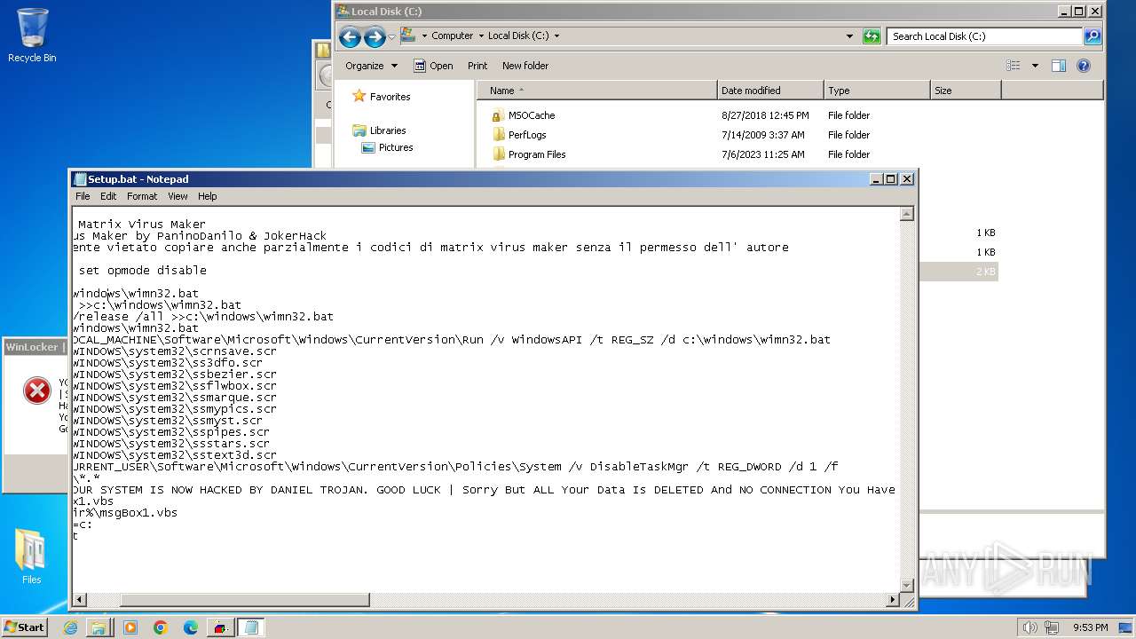Click the volume speaker tray icon
1136x639 pixels.
click(1029, 627)
